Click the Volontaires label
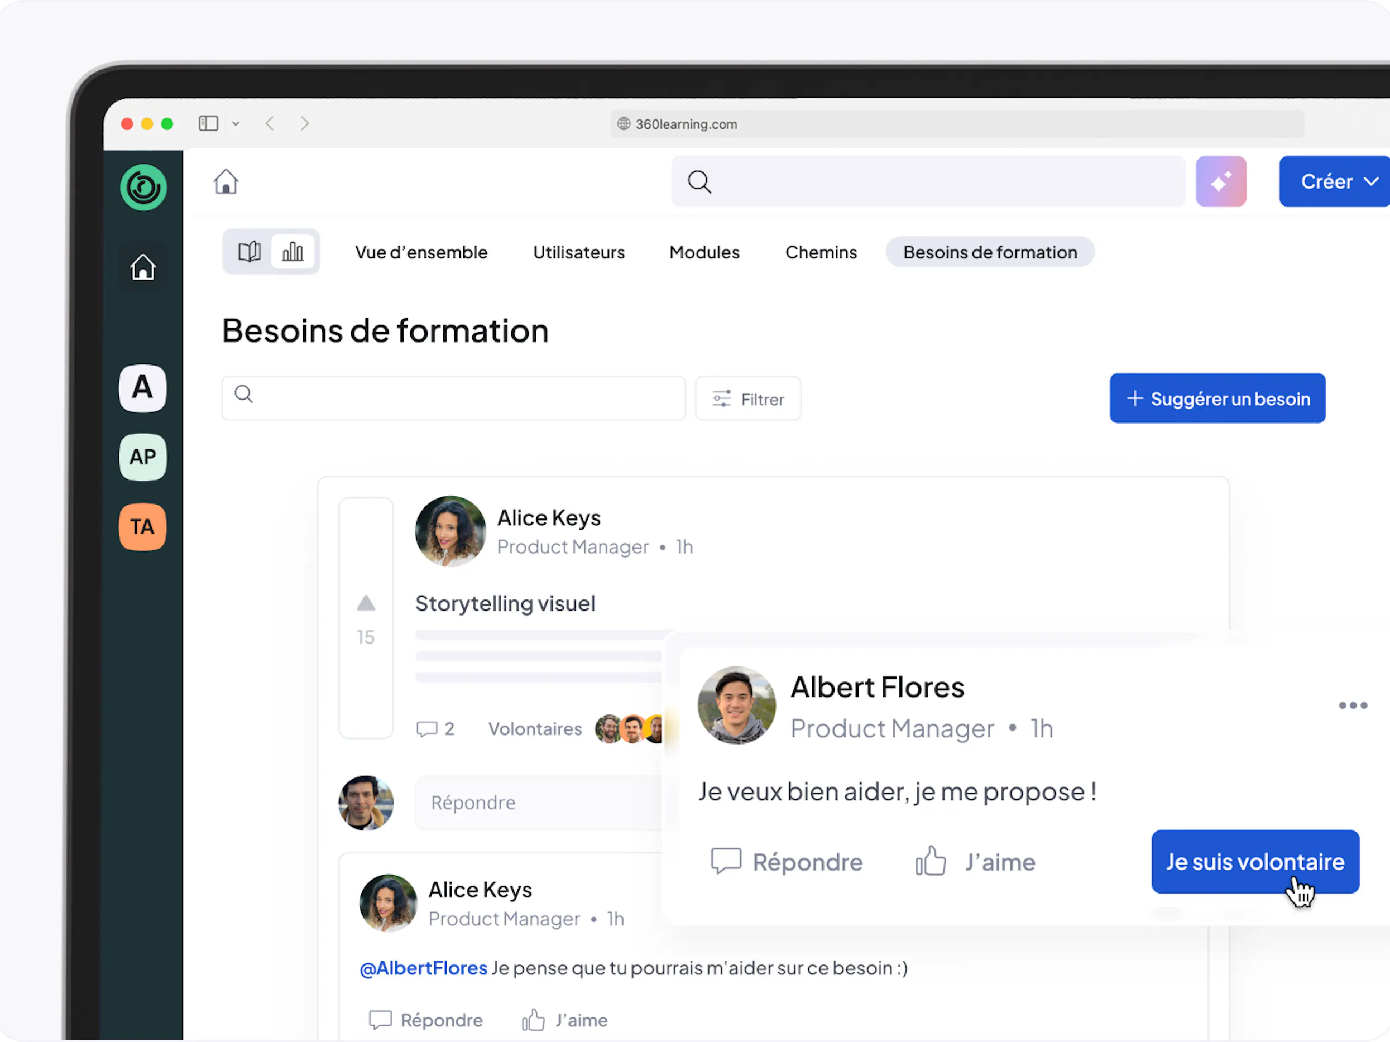 535,728
